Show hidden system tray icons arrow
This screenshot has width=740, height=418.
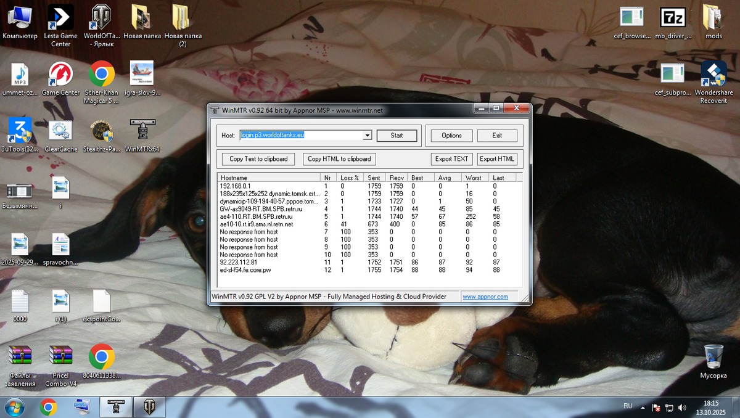pyautogui.click(x=643, y=408)
